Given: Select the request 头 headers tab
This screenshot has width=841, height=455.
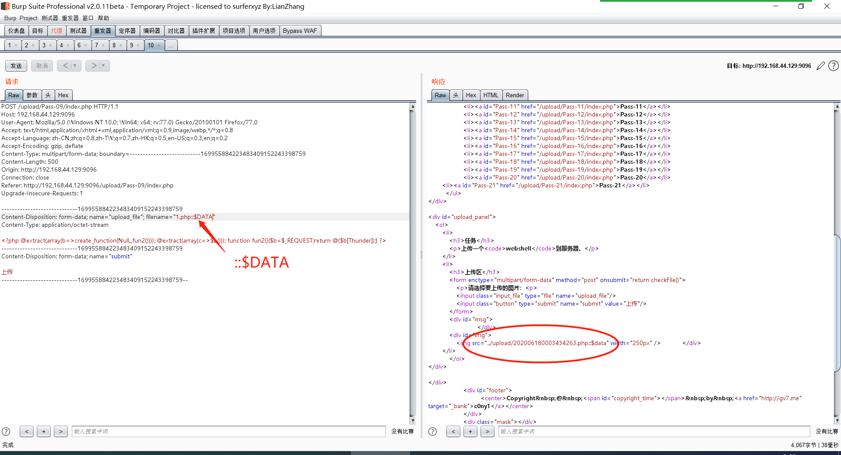Looking at the screenshot, I should [48, 95].
